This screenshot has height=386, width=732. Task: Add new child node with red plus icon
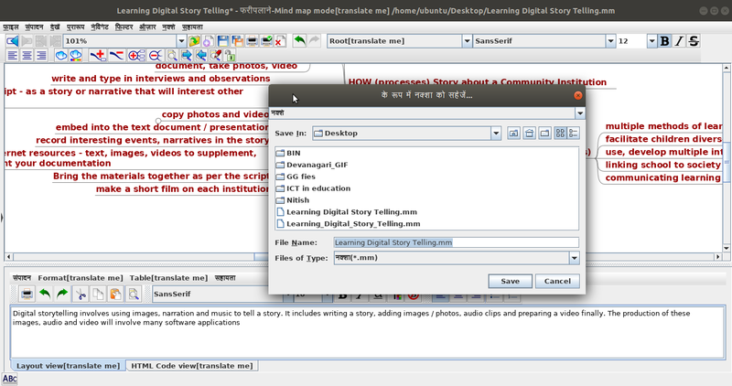tap(98, 56)
